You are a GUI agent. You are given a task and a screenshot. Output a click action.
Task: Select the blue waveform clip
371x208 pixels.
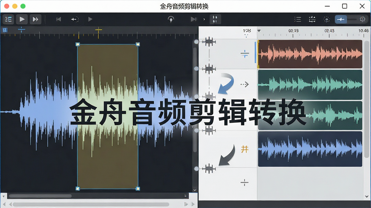tap(310, 149)
